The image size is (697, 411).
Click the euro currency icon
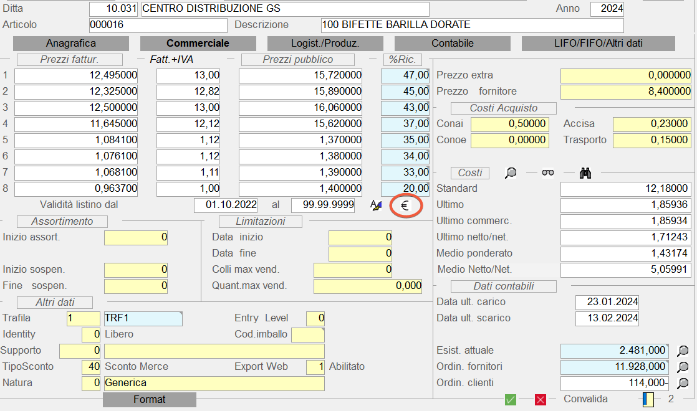(405, 205)
